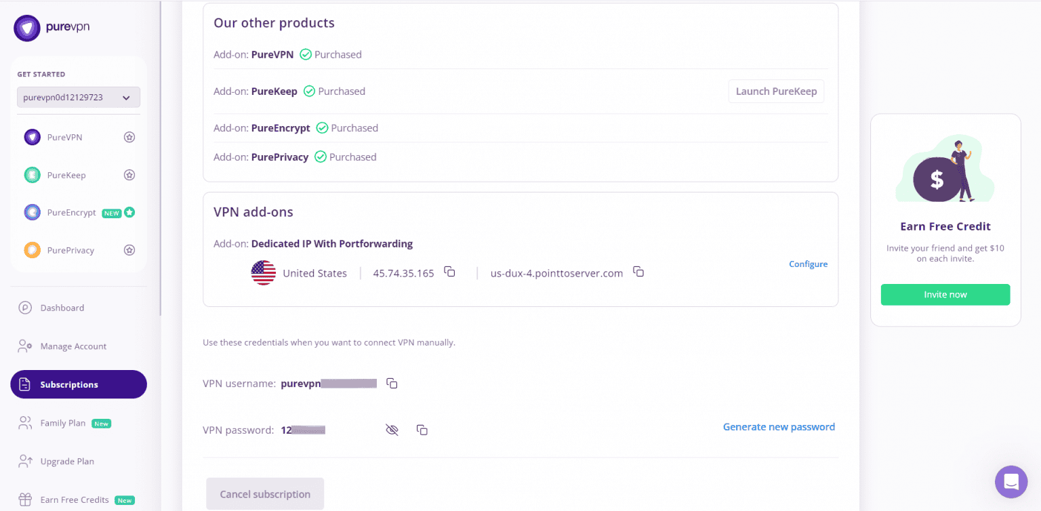Click the United States flag icon
The width and height of the screenshot is (1041, 511).
[264, 272]
